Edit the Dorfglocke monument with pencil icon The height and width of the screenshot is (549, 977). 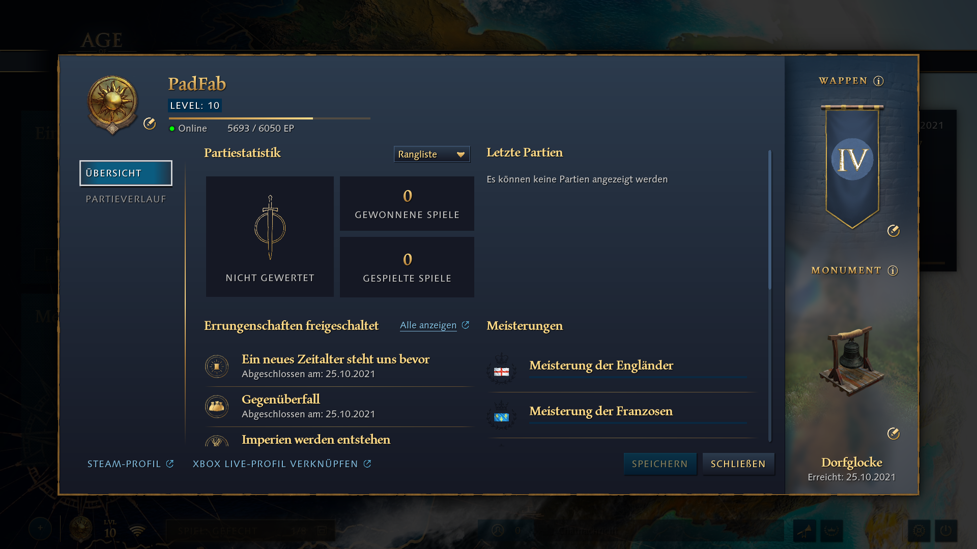point(894,434)
